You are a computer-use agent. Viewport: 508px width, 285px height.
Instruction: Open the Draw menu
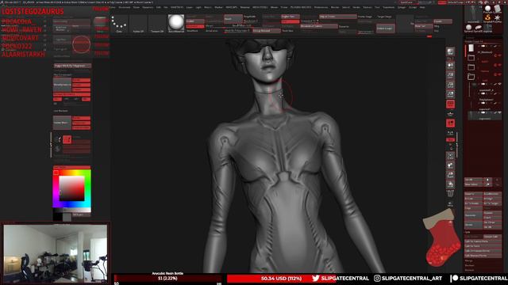[x=137, y=7]
